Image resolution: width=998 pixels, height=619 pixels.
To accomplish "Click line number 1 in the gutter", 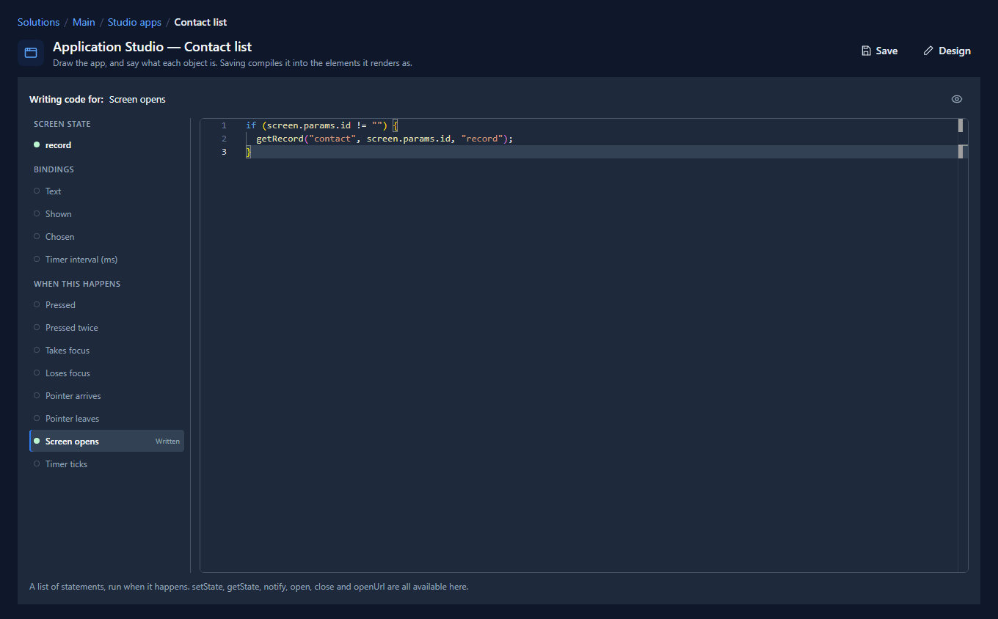I will coord(224,125).
